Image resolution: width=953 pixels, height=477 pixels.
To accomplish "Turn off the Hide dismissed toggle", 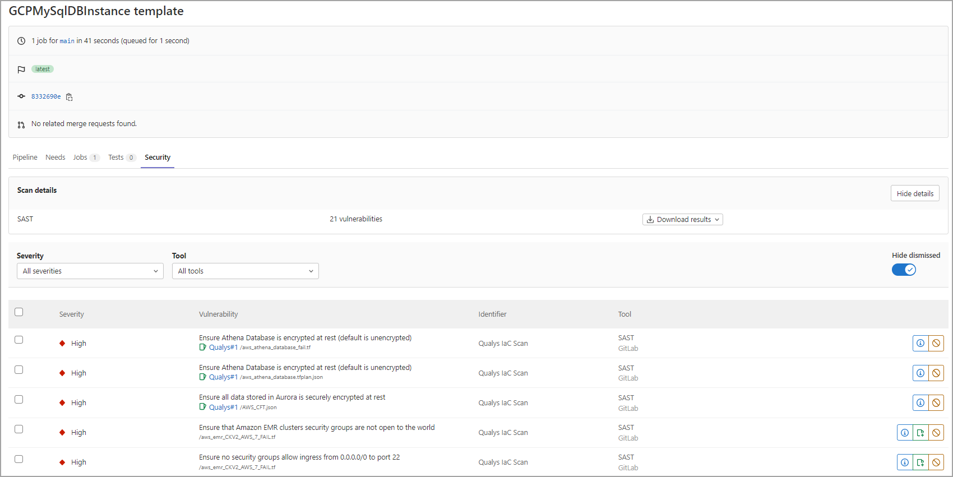I will 904,270.
